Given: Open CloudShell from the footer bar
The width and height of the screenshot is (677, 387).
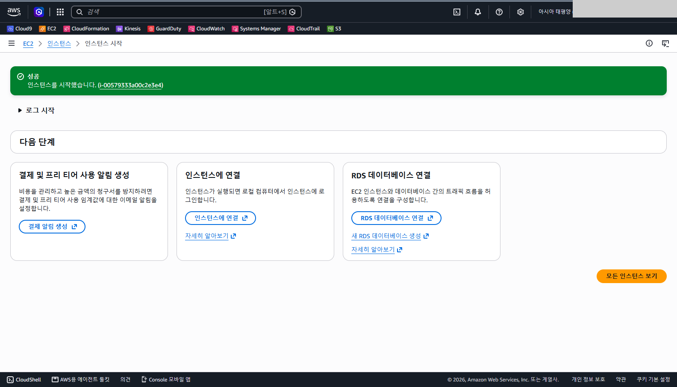Looking at the screenshot, I should click(24, 380).
